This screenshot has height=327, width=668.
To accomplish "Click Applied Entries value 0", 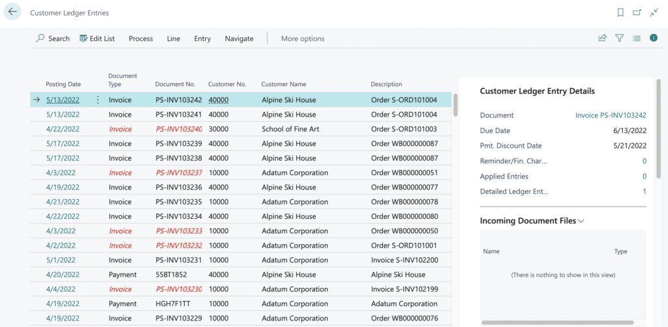I will coord(645,177).
